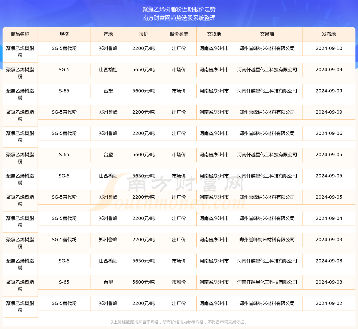Select the 交易商 column header
This screenshot has width=358, height=329.
[267, 34]
